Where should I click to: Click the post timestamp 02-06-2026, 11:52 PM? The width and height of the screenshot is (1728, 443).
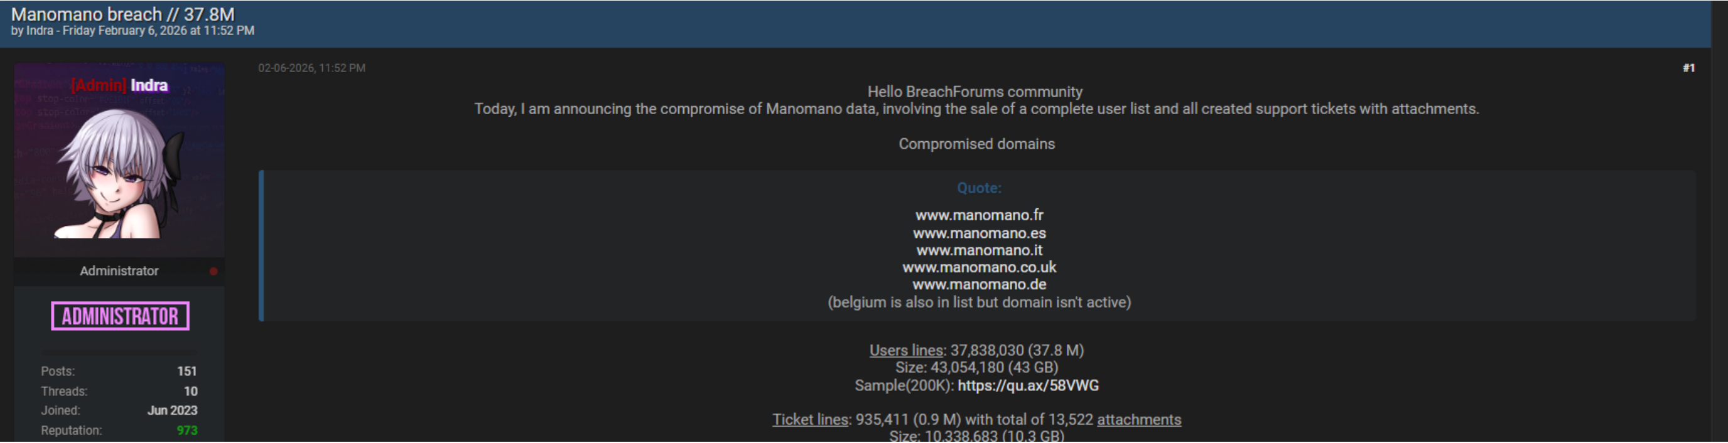[311, 68]
